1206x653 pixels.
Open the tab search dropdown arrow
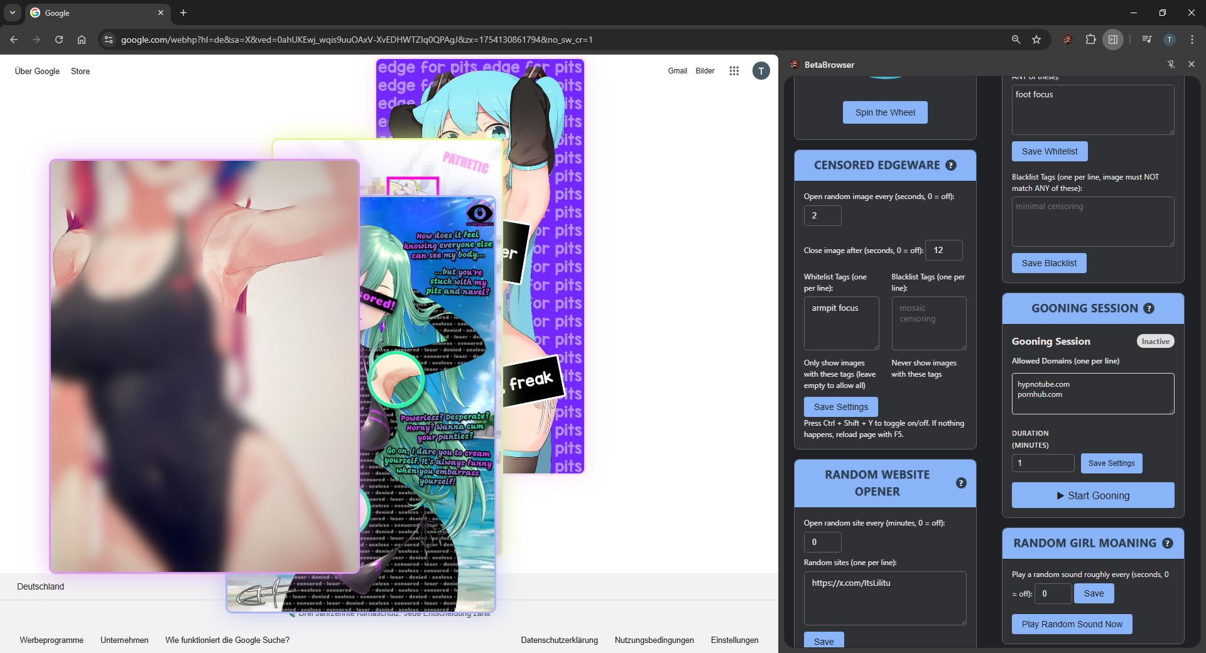[12, 13]
